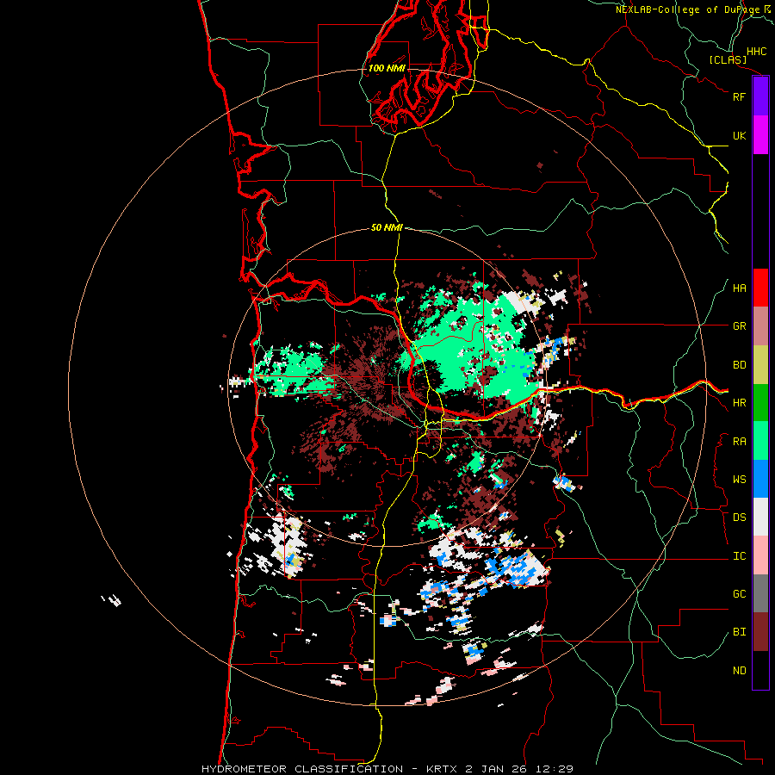This screenshot has width=775, height=775.
Task: Click the HR legend label
Action: point(739,403)
